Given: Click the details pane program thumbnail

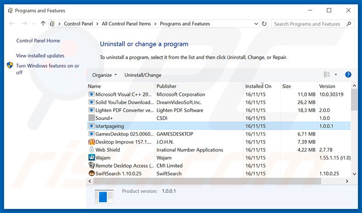Looking at the screenshot, I should pos(104,197).
